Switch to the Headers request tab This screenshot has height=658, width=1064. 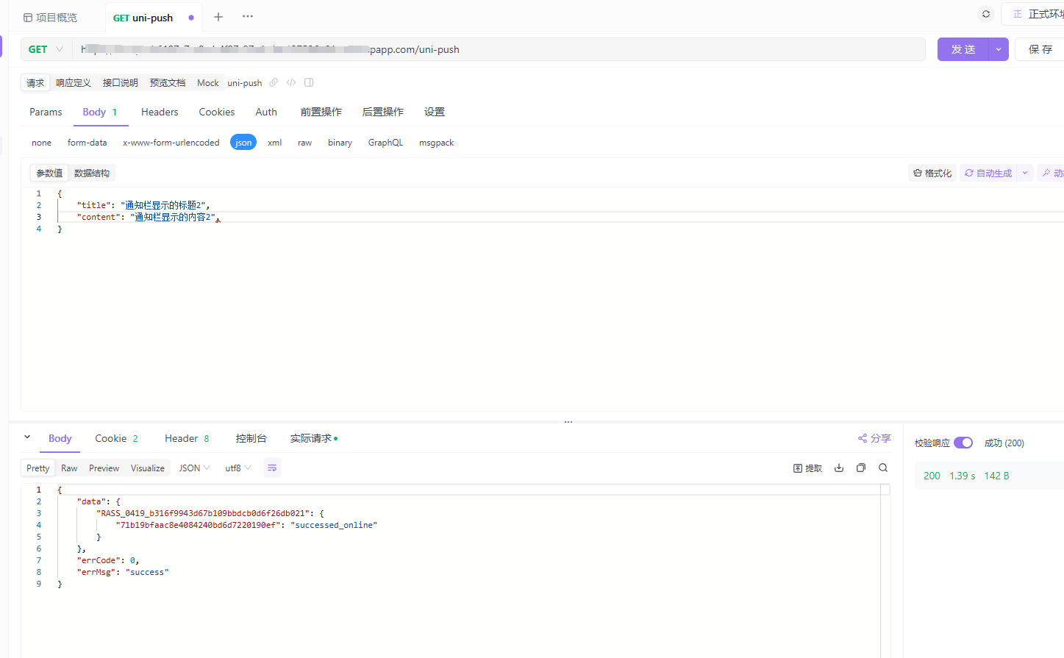tap(160, 112)
